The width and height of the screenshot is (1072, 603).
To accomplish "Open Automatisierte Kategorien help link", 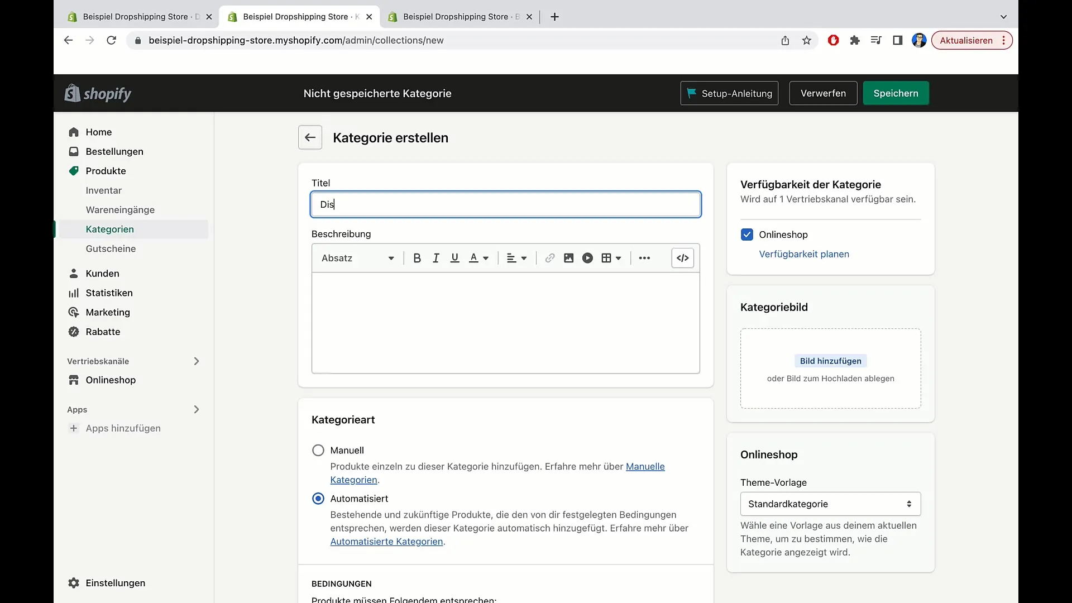I will 386,542.
